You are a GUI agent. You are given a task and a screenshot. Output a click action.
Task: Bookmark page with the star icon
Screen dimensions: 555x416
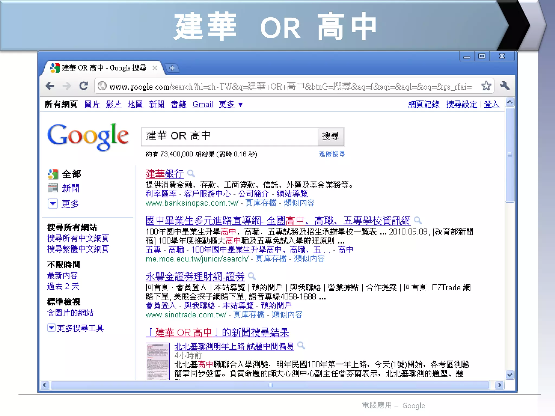(486, 86)
